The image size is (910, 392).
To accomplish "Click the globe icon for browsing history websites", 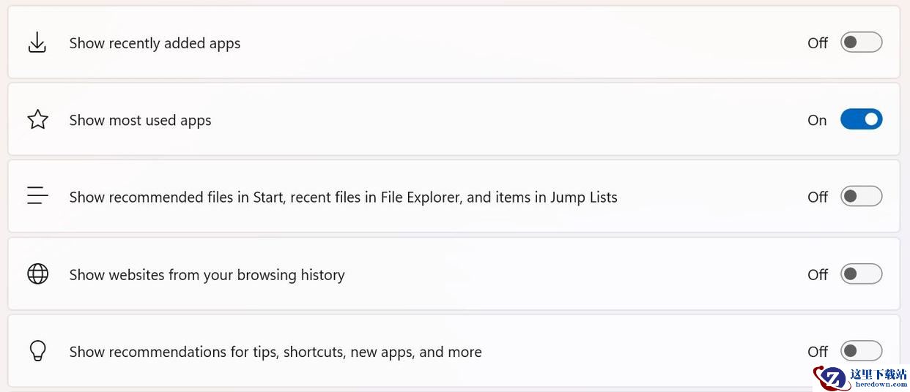I will (x=37, y=274).
